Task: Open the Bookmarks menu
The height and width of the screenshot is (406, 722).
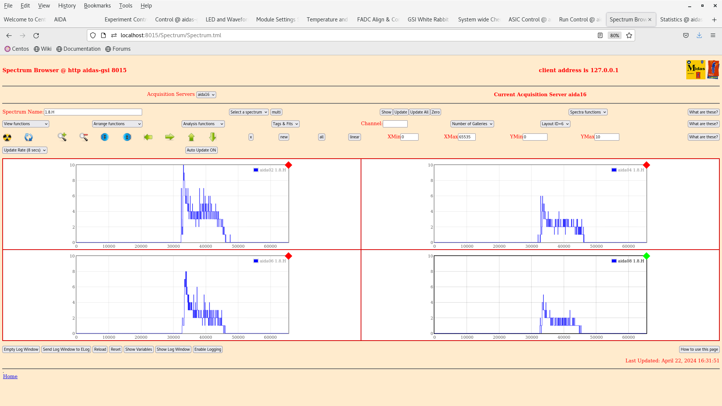Action: click(97, 6)
